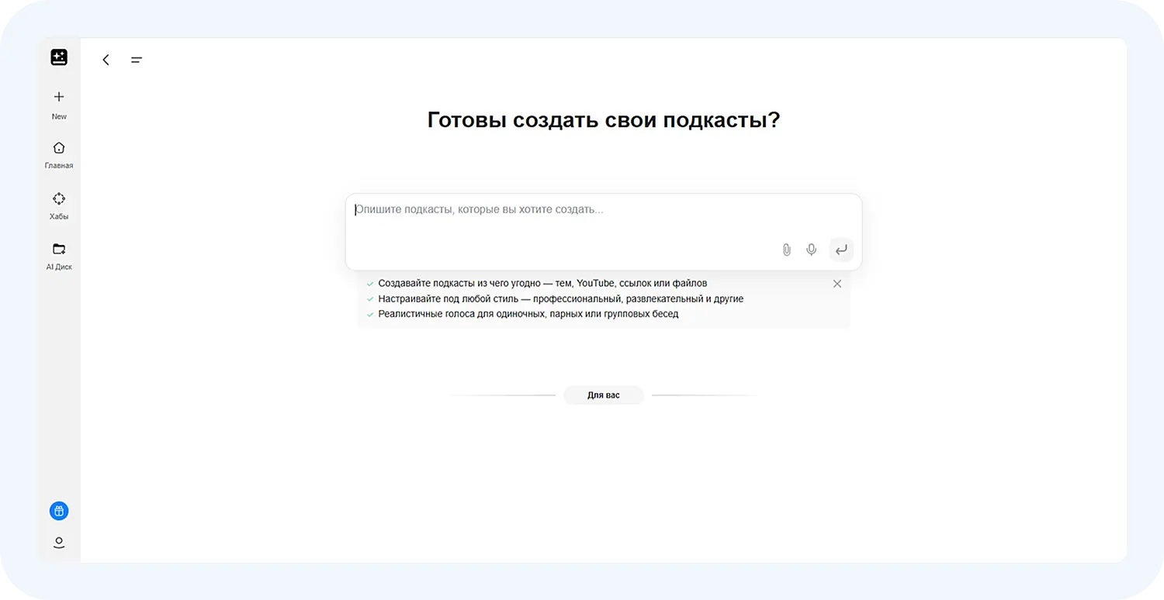Expand the Для вас section

coord(603,395)
